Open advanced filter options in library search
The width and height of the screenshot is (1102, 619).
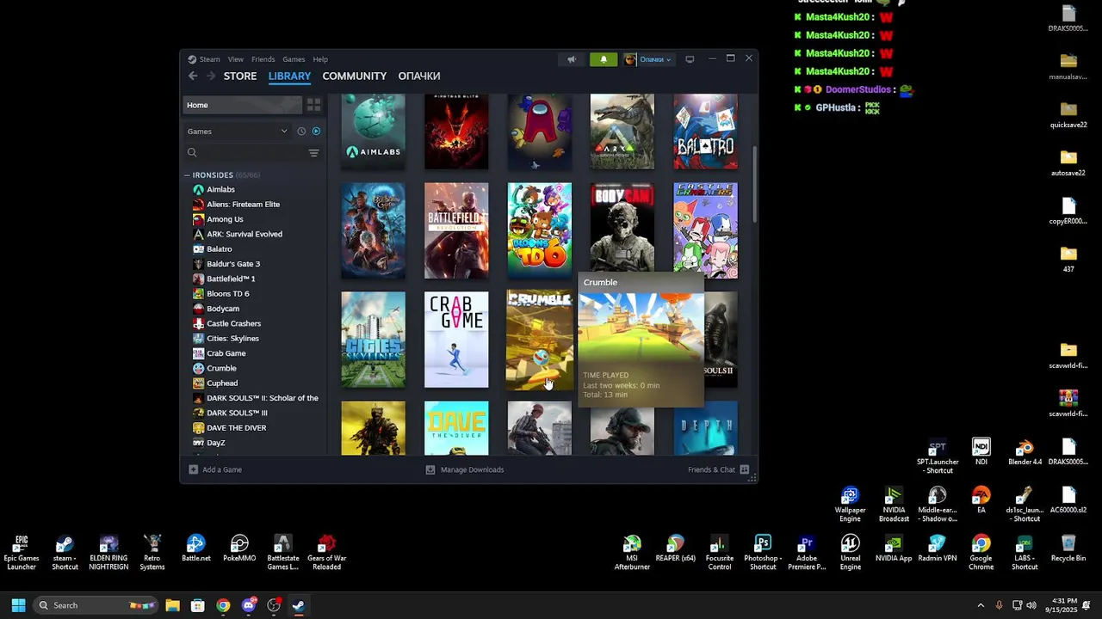point(313,153)
